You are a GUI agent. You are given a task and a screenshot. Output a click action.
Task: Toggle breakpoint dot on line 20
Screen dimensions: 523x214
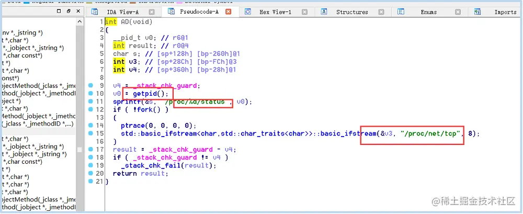[x=90, y=173]
